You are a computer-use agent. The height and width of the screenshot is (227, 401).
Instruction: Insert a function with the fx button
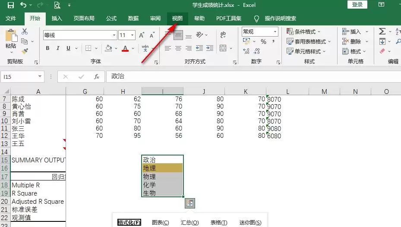point(97,77)
